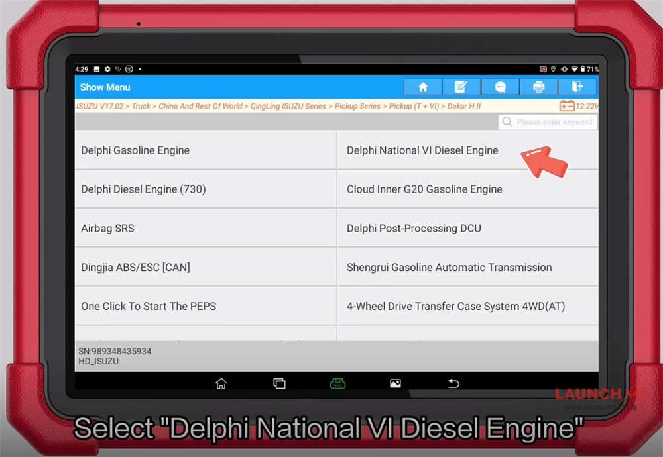663x457 pixels.
Task: Select One Click To Start The PEPS
Action: (x=206, y=306)
